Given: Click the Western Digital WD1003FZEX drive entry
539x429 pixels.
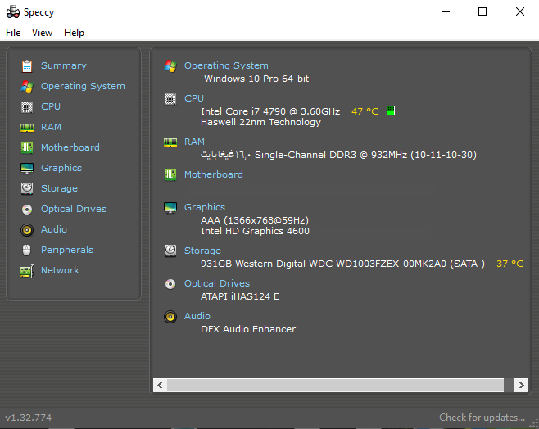Looking at the screenshot, I should (x=342, y=264).
